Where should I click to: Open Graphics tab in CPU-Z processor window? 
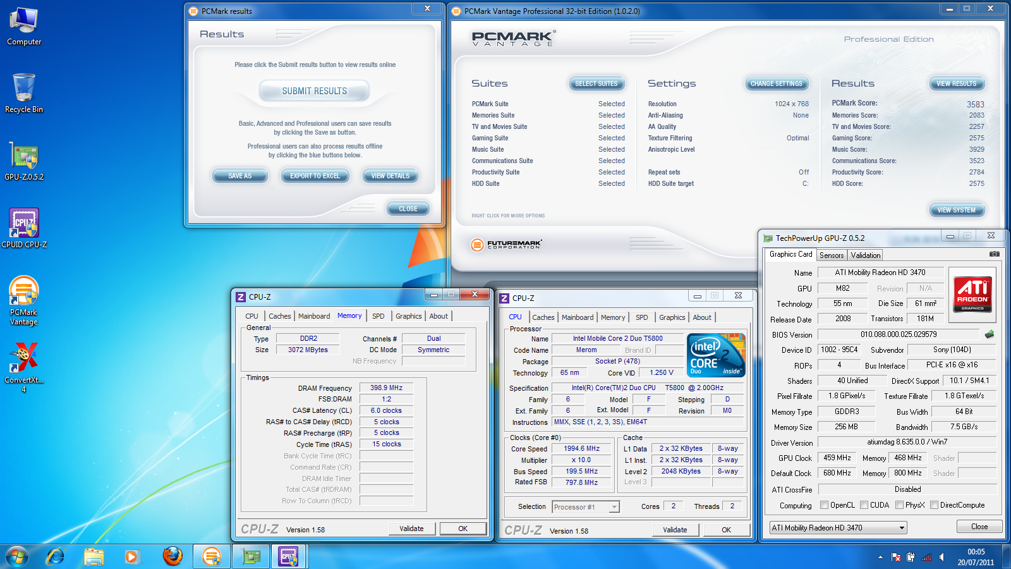pos(672,317)
